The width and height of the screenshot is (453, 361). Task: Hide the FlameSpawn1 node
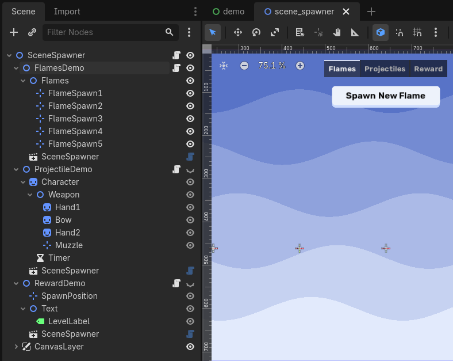[190, 93]
